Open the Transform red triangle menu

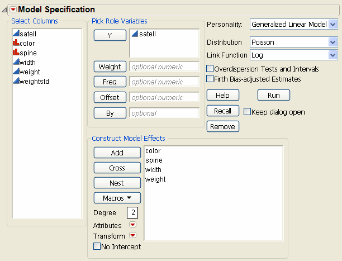(132, 236)
